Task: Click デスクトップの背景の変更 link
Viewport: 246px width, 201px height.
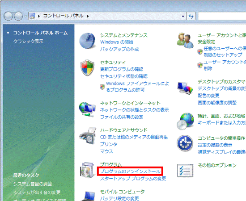Action: [222, 88]
